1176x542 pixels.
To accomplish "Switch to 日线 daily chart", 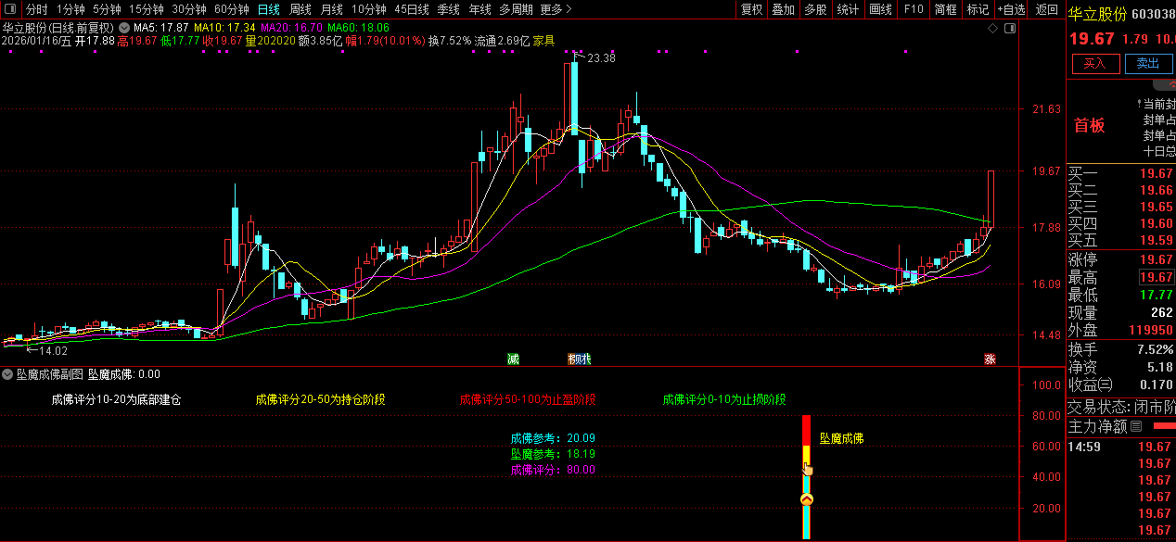I will tap(269, 9).
